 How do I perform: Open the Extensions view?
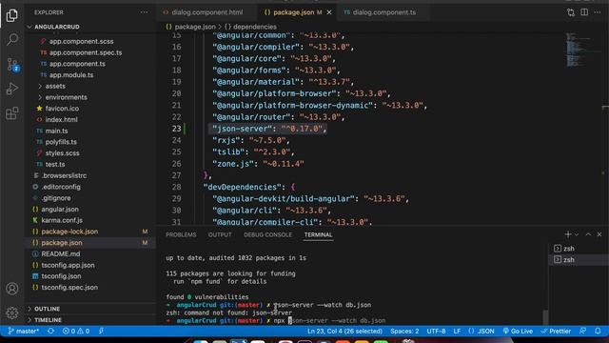12,113
